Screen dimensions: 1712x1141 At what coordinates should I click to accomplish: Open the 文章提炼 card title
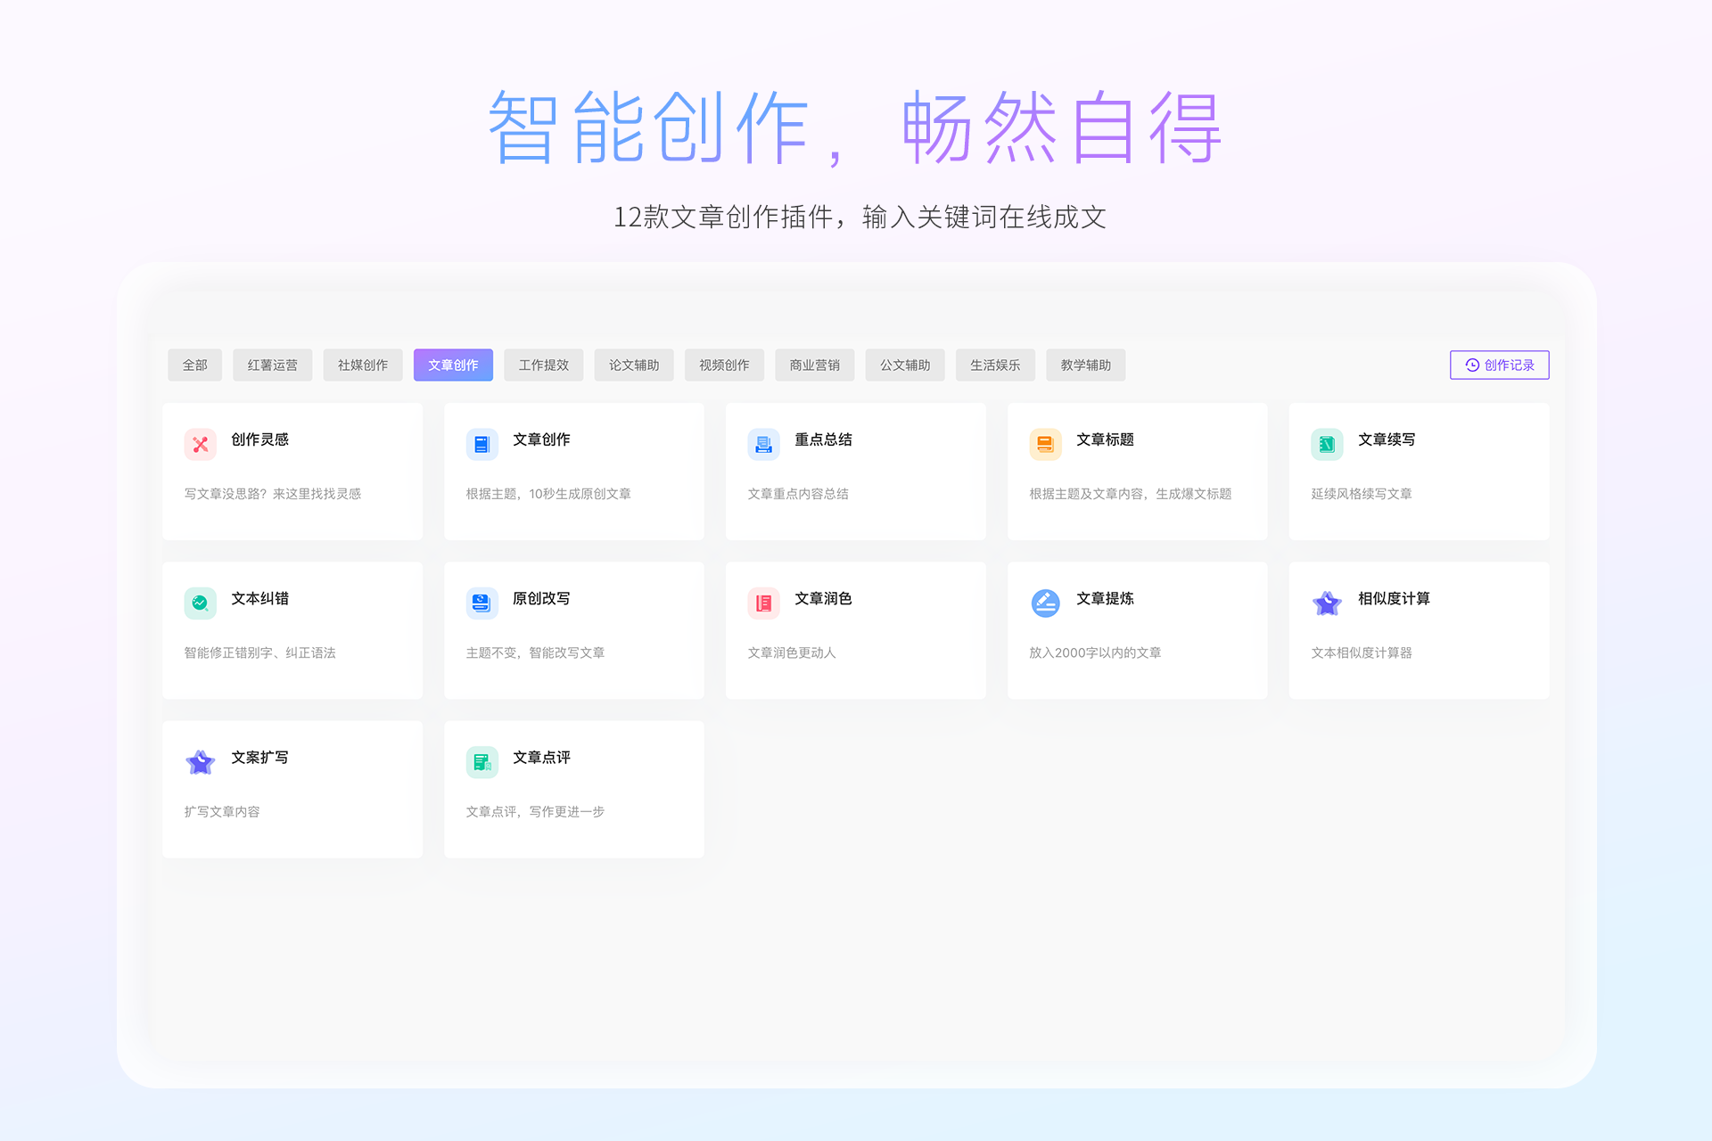coord(1105,599)
